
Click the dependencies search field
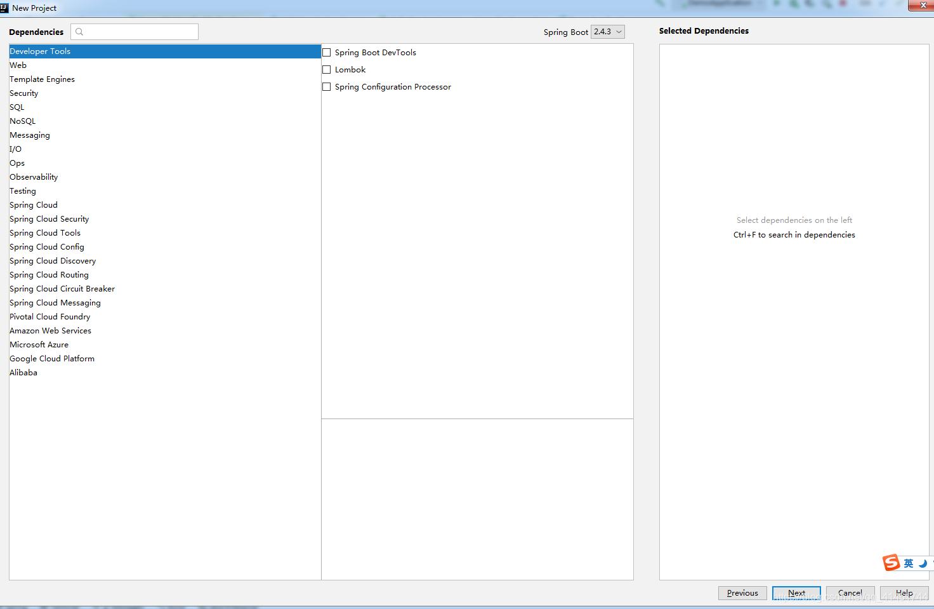pos(135,32)
